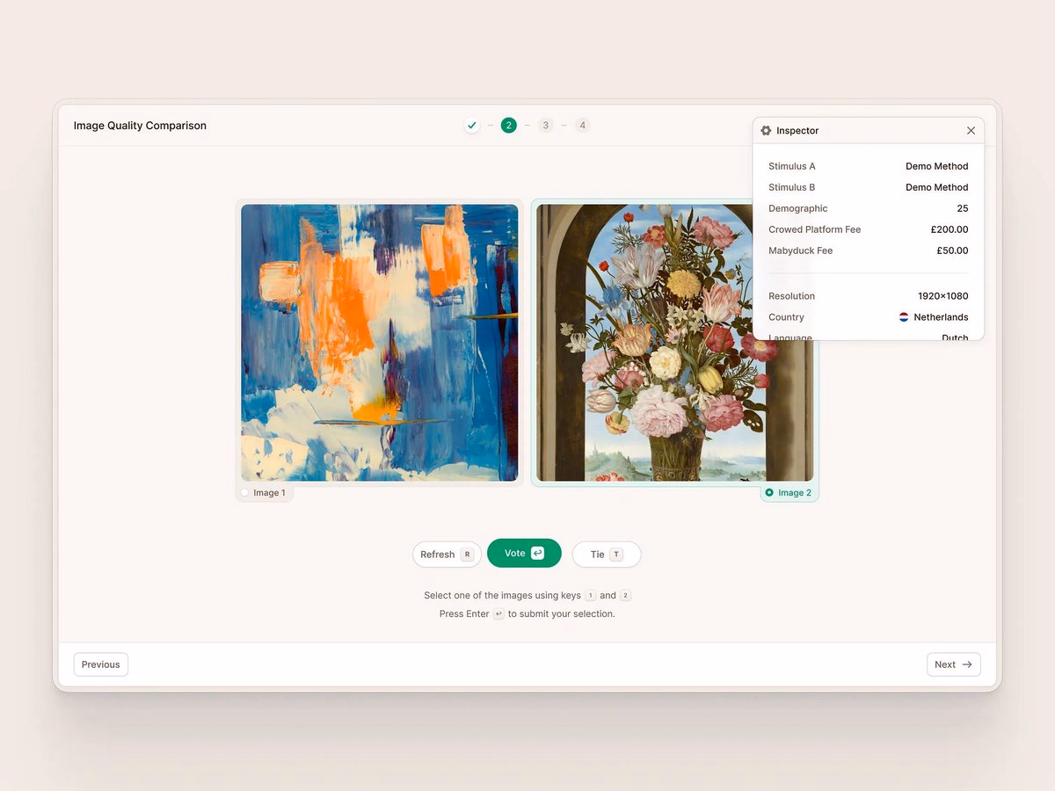Screen dimensions: 1055x791
Task: Submit with the green Vote button
Action: coord(524,553)
